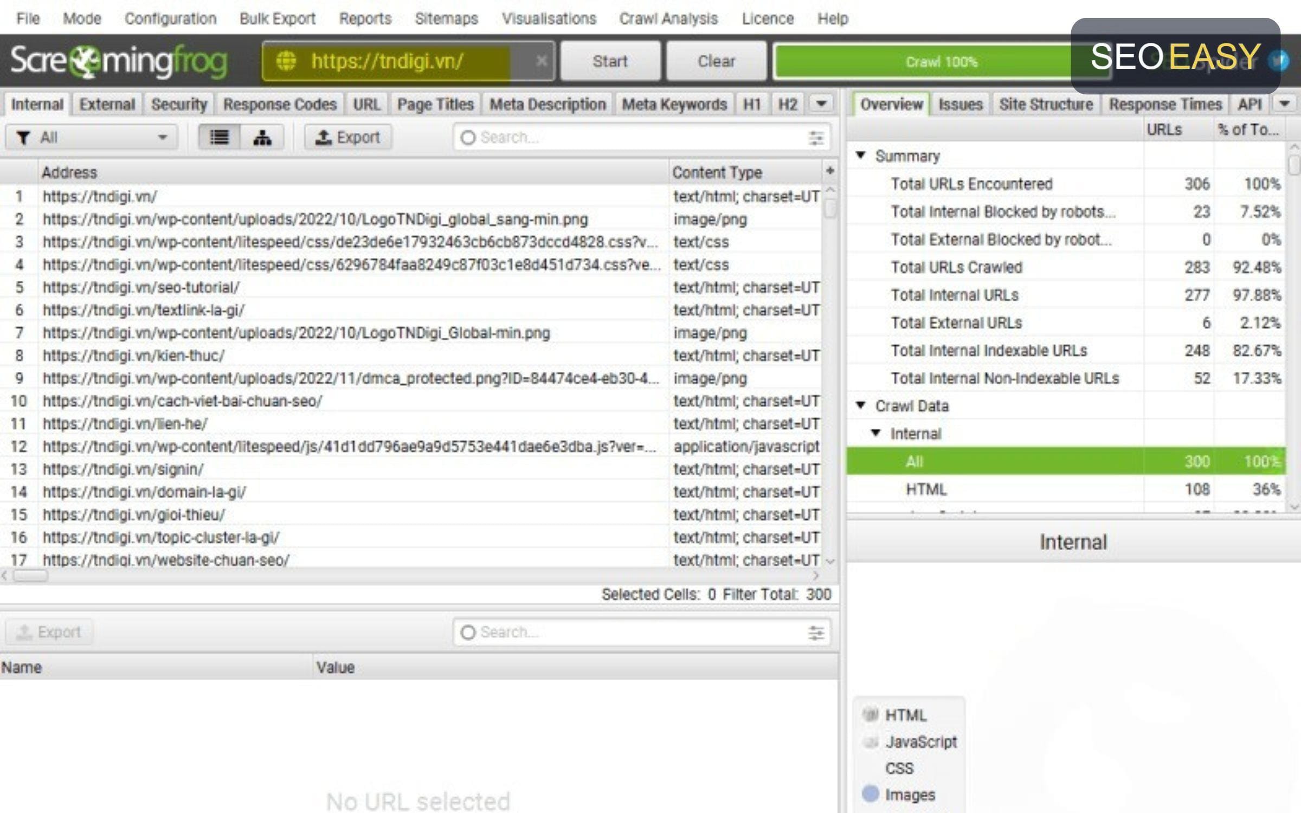Image resolution: width=1301 pixels, height=813 pixels.
Task: Switch to Response Codes tab
Action: click(280, 104)
